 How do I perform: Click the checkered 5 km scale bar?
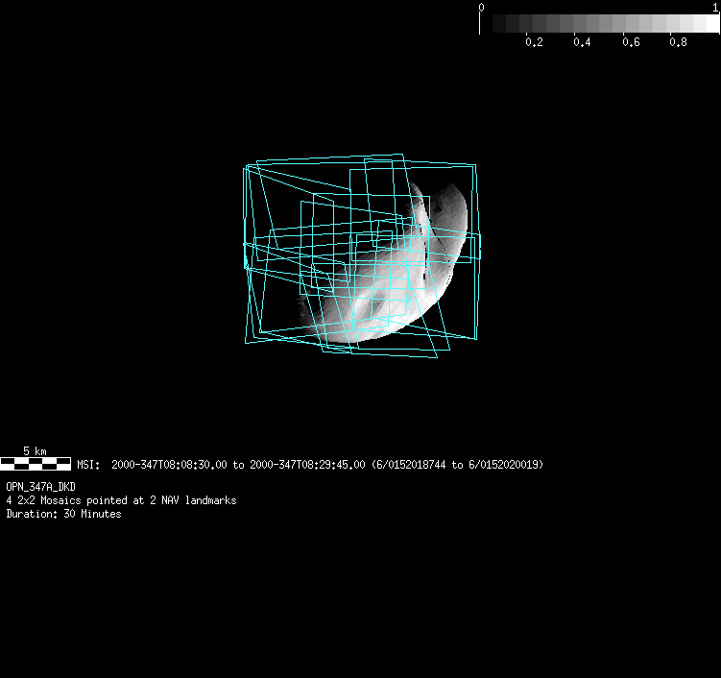click(x=35, y=464)
